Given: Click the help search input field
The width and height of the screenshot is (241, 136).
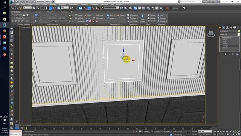Looking at the screenshot, I should pos(191,2).
